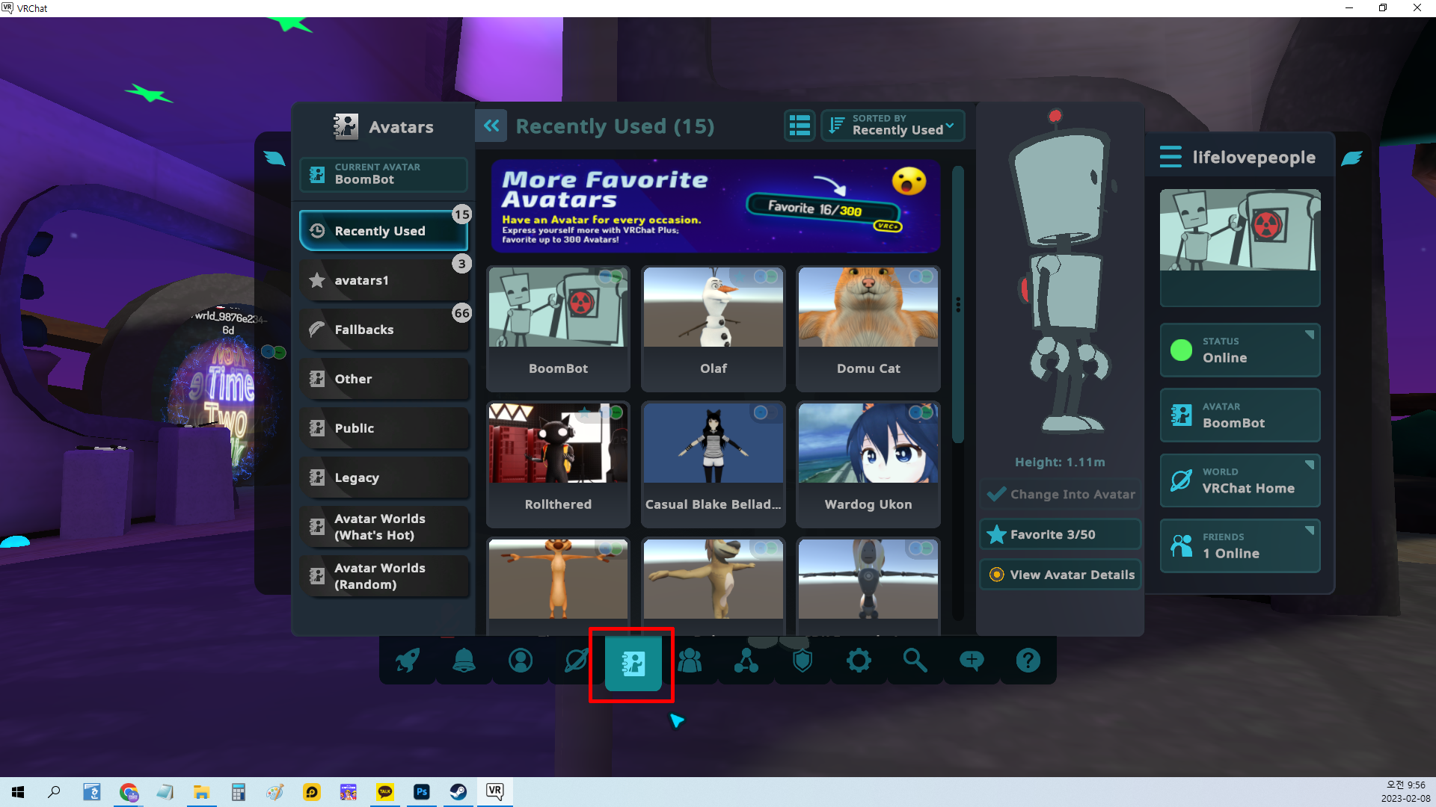1436x807 pixels.
Task: Click the right wing icon beside username
Action: (1351, 158)
